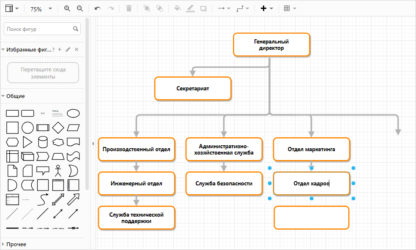Open the 75% zoom level dropdown
The width and height of the screenshot is (416, 250).
[41, 9]
